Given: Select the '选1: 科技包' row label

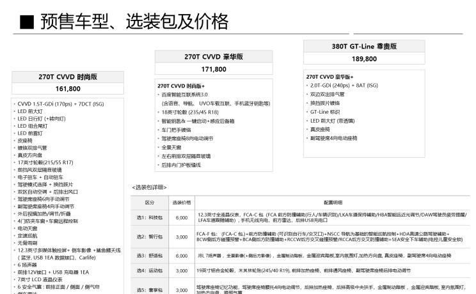Looking at the screenshot, I should coord(149,217).
